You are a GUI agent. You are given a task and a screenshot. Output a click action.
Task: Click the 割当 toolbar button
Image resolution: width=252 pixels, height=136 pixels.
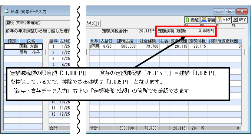coord(208,20)
